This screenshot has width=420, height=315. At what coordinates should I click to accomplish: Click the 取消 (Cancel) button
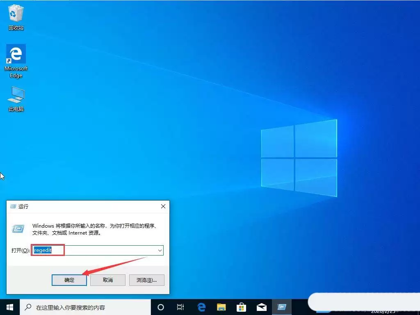[107, 280]
